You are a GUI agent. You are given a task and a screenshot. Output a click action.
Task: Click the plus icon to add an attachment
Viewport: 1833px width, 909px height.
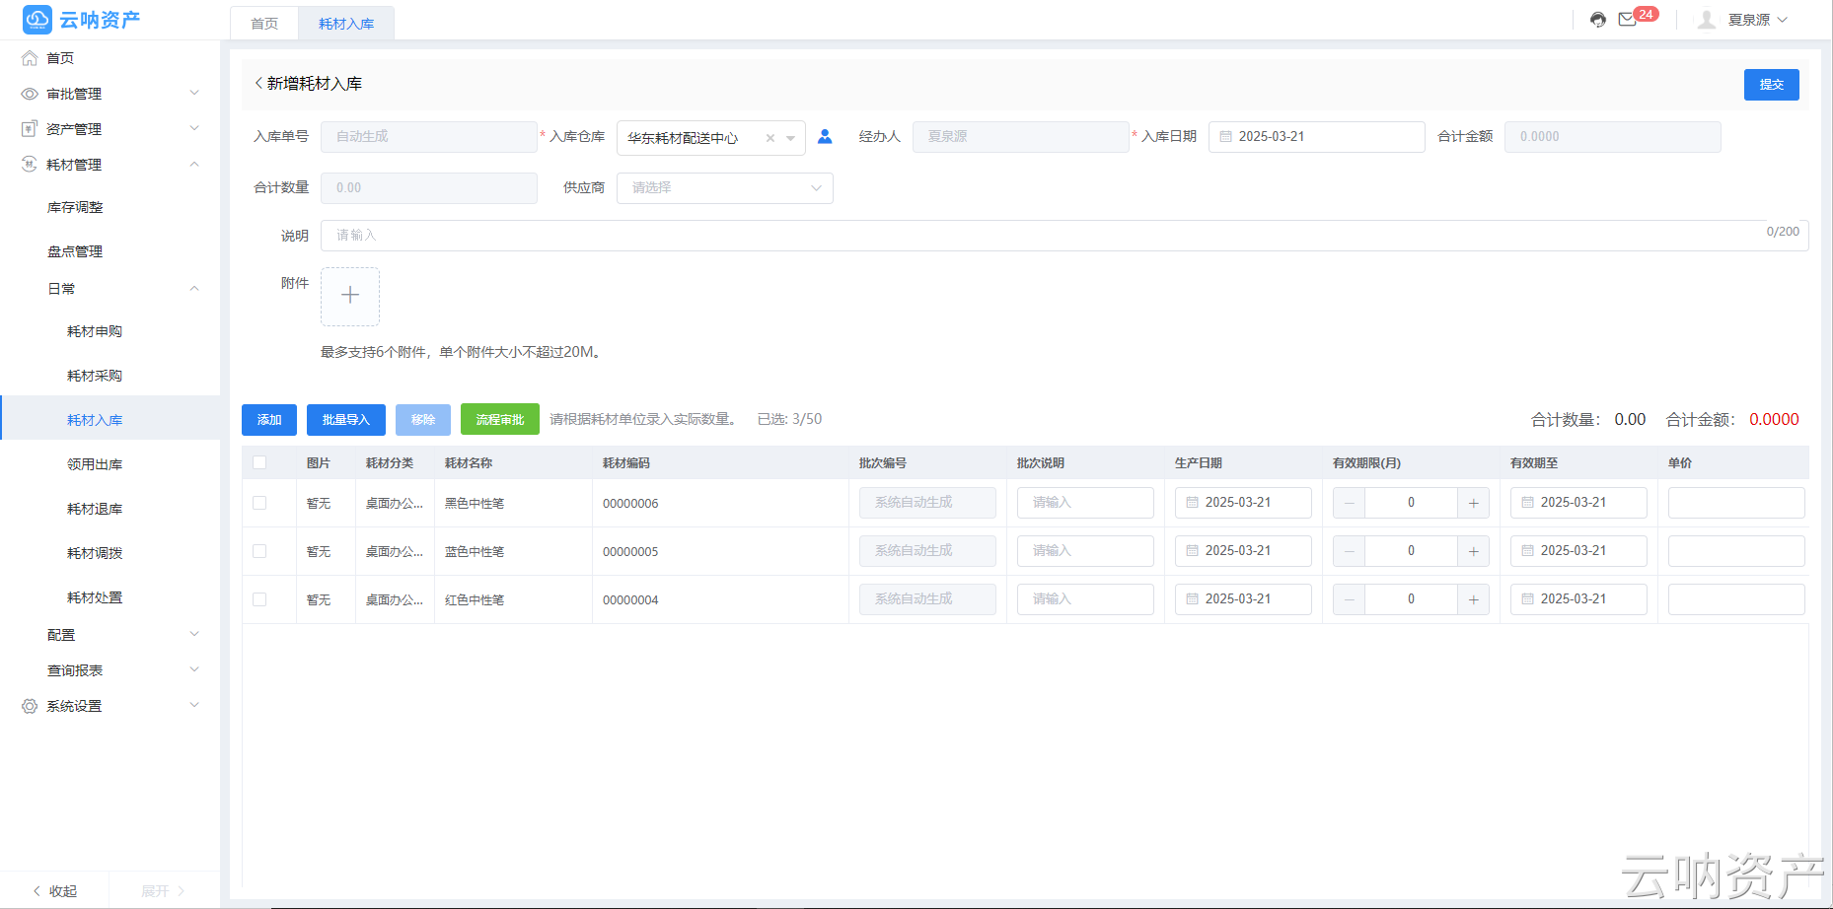350,296
